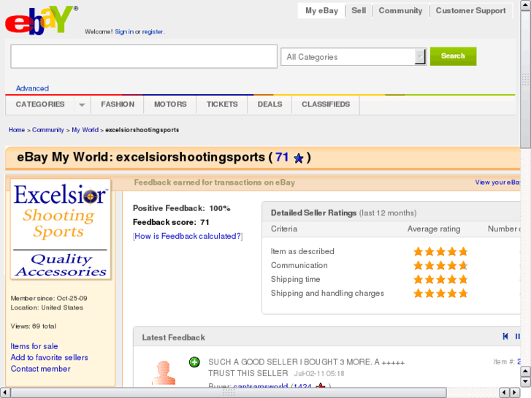Click the Positive Feedback: 100% text

click(x=182, y=208)
